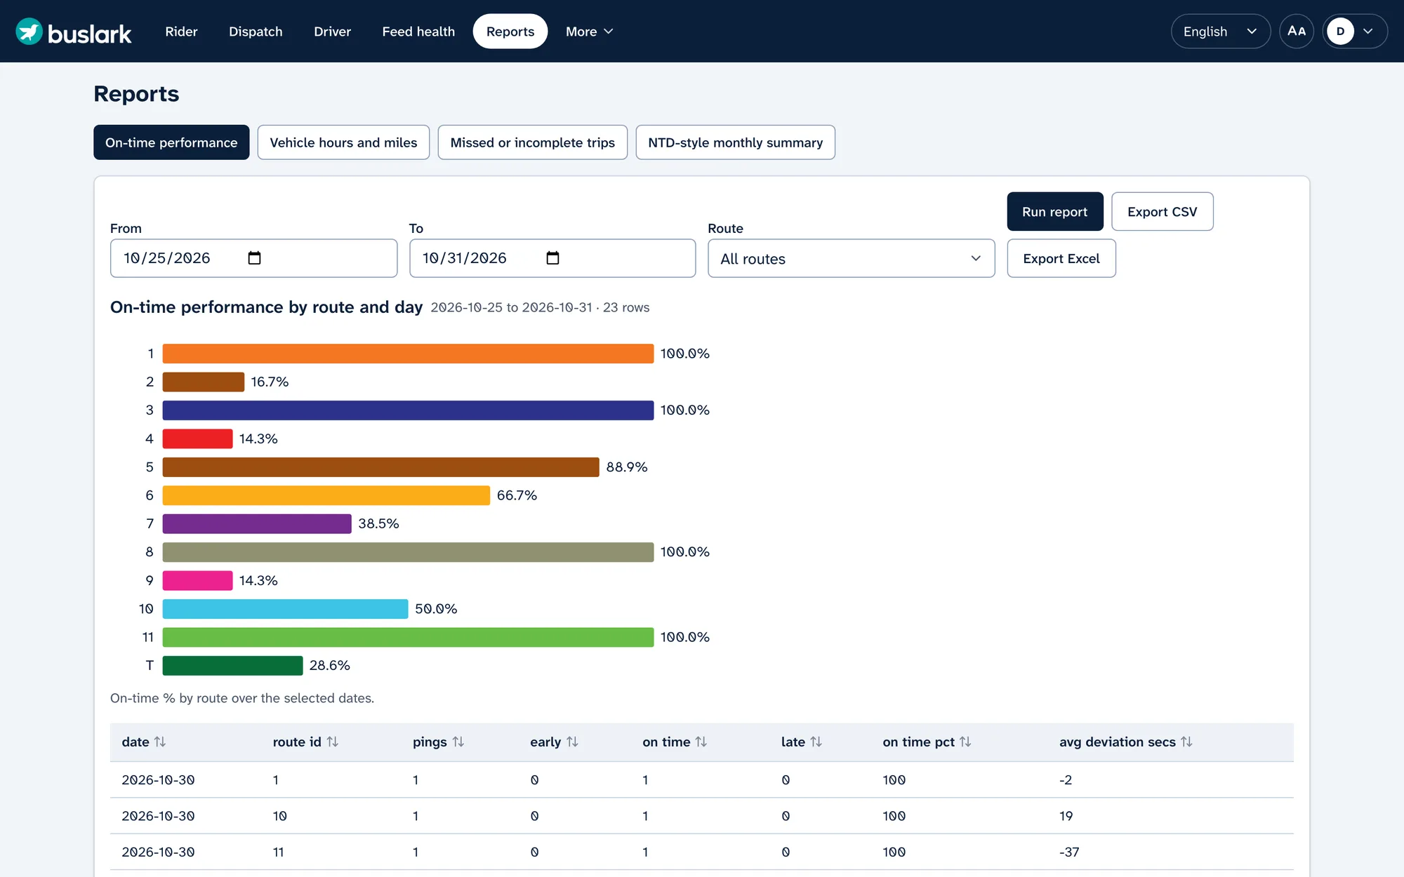Sort table by pings column arrows
This screenshot has height=877, width=1404.
pyautogui.click(x=458, y=742)
